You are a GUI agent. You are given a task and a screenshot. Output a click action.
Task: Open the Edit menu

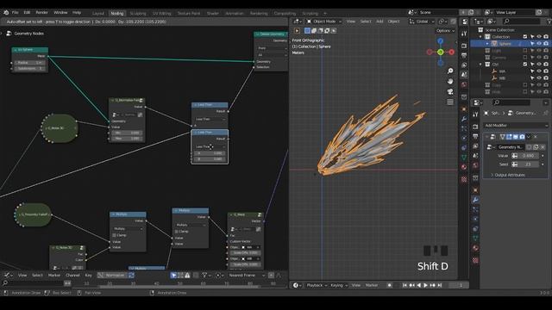click(x=27, y=13)
